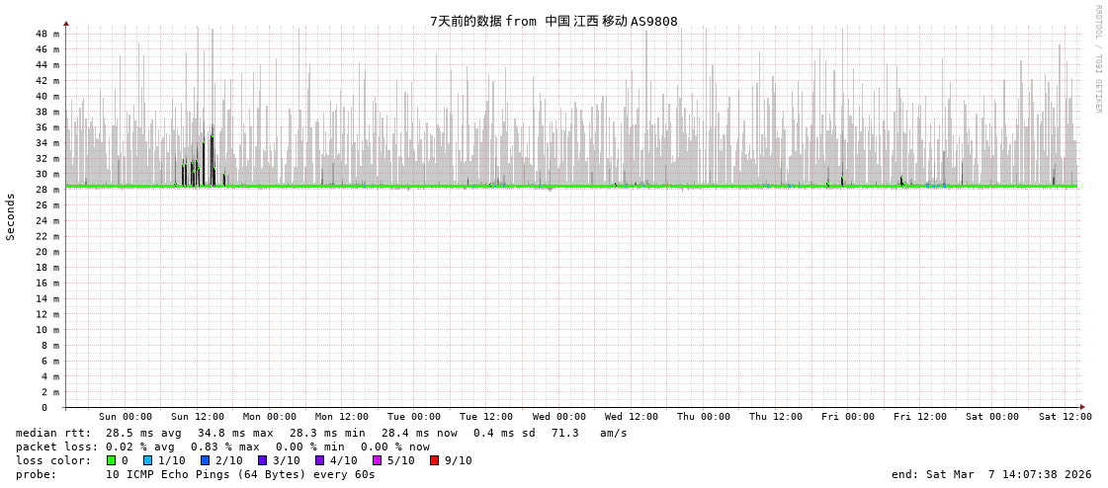Screen dimensions: 1108x488
Task: Select the Wed 00:00 time axis label
Action: [559, 417]
